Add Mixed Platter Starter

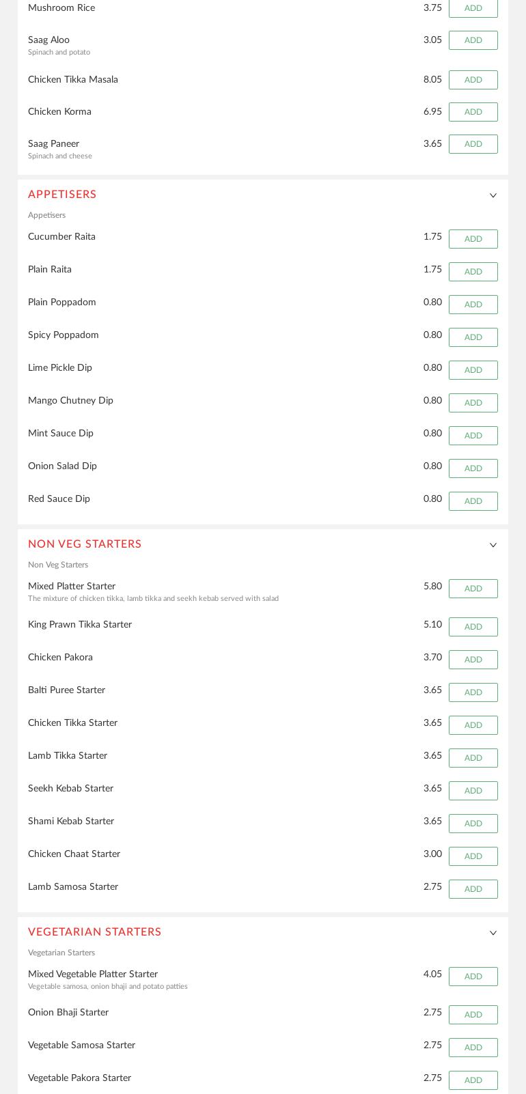(x=473, y=589)
